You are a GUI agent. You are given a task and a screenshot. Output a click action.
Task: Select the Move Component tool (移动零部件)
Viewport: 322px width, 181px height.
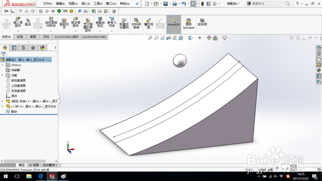point(76,23)
